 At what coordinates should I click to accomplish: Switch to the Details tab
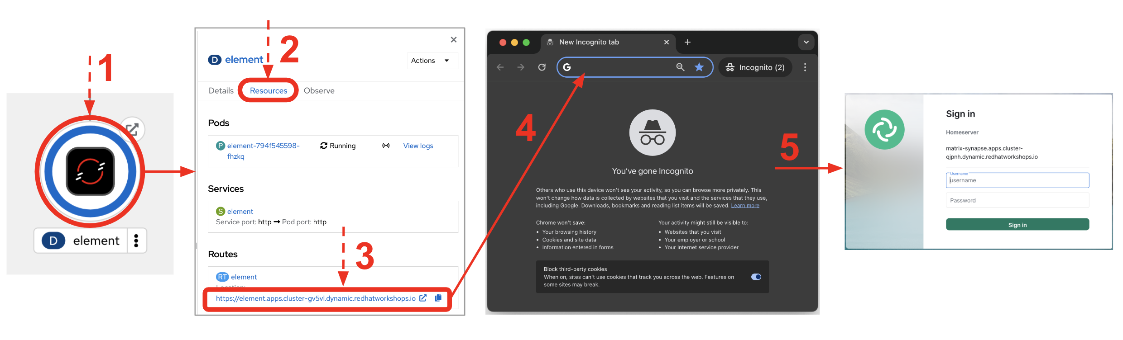(x=221, y=90)
